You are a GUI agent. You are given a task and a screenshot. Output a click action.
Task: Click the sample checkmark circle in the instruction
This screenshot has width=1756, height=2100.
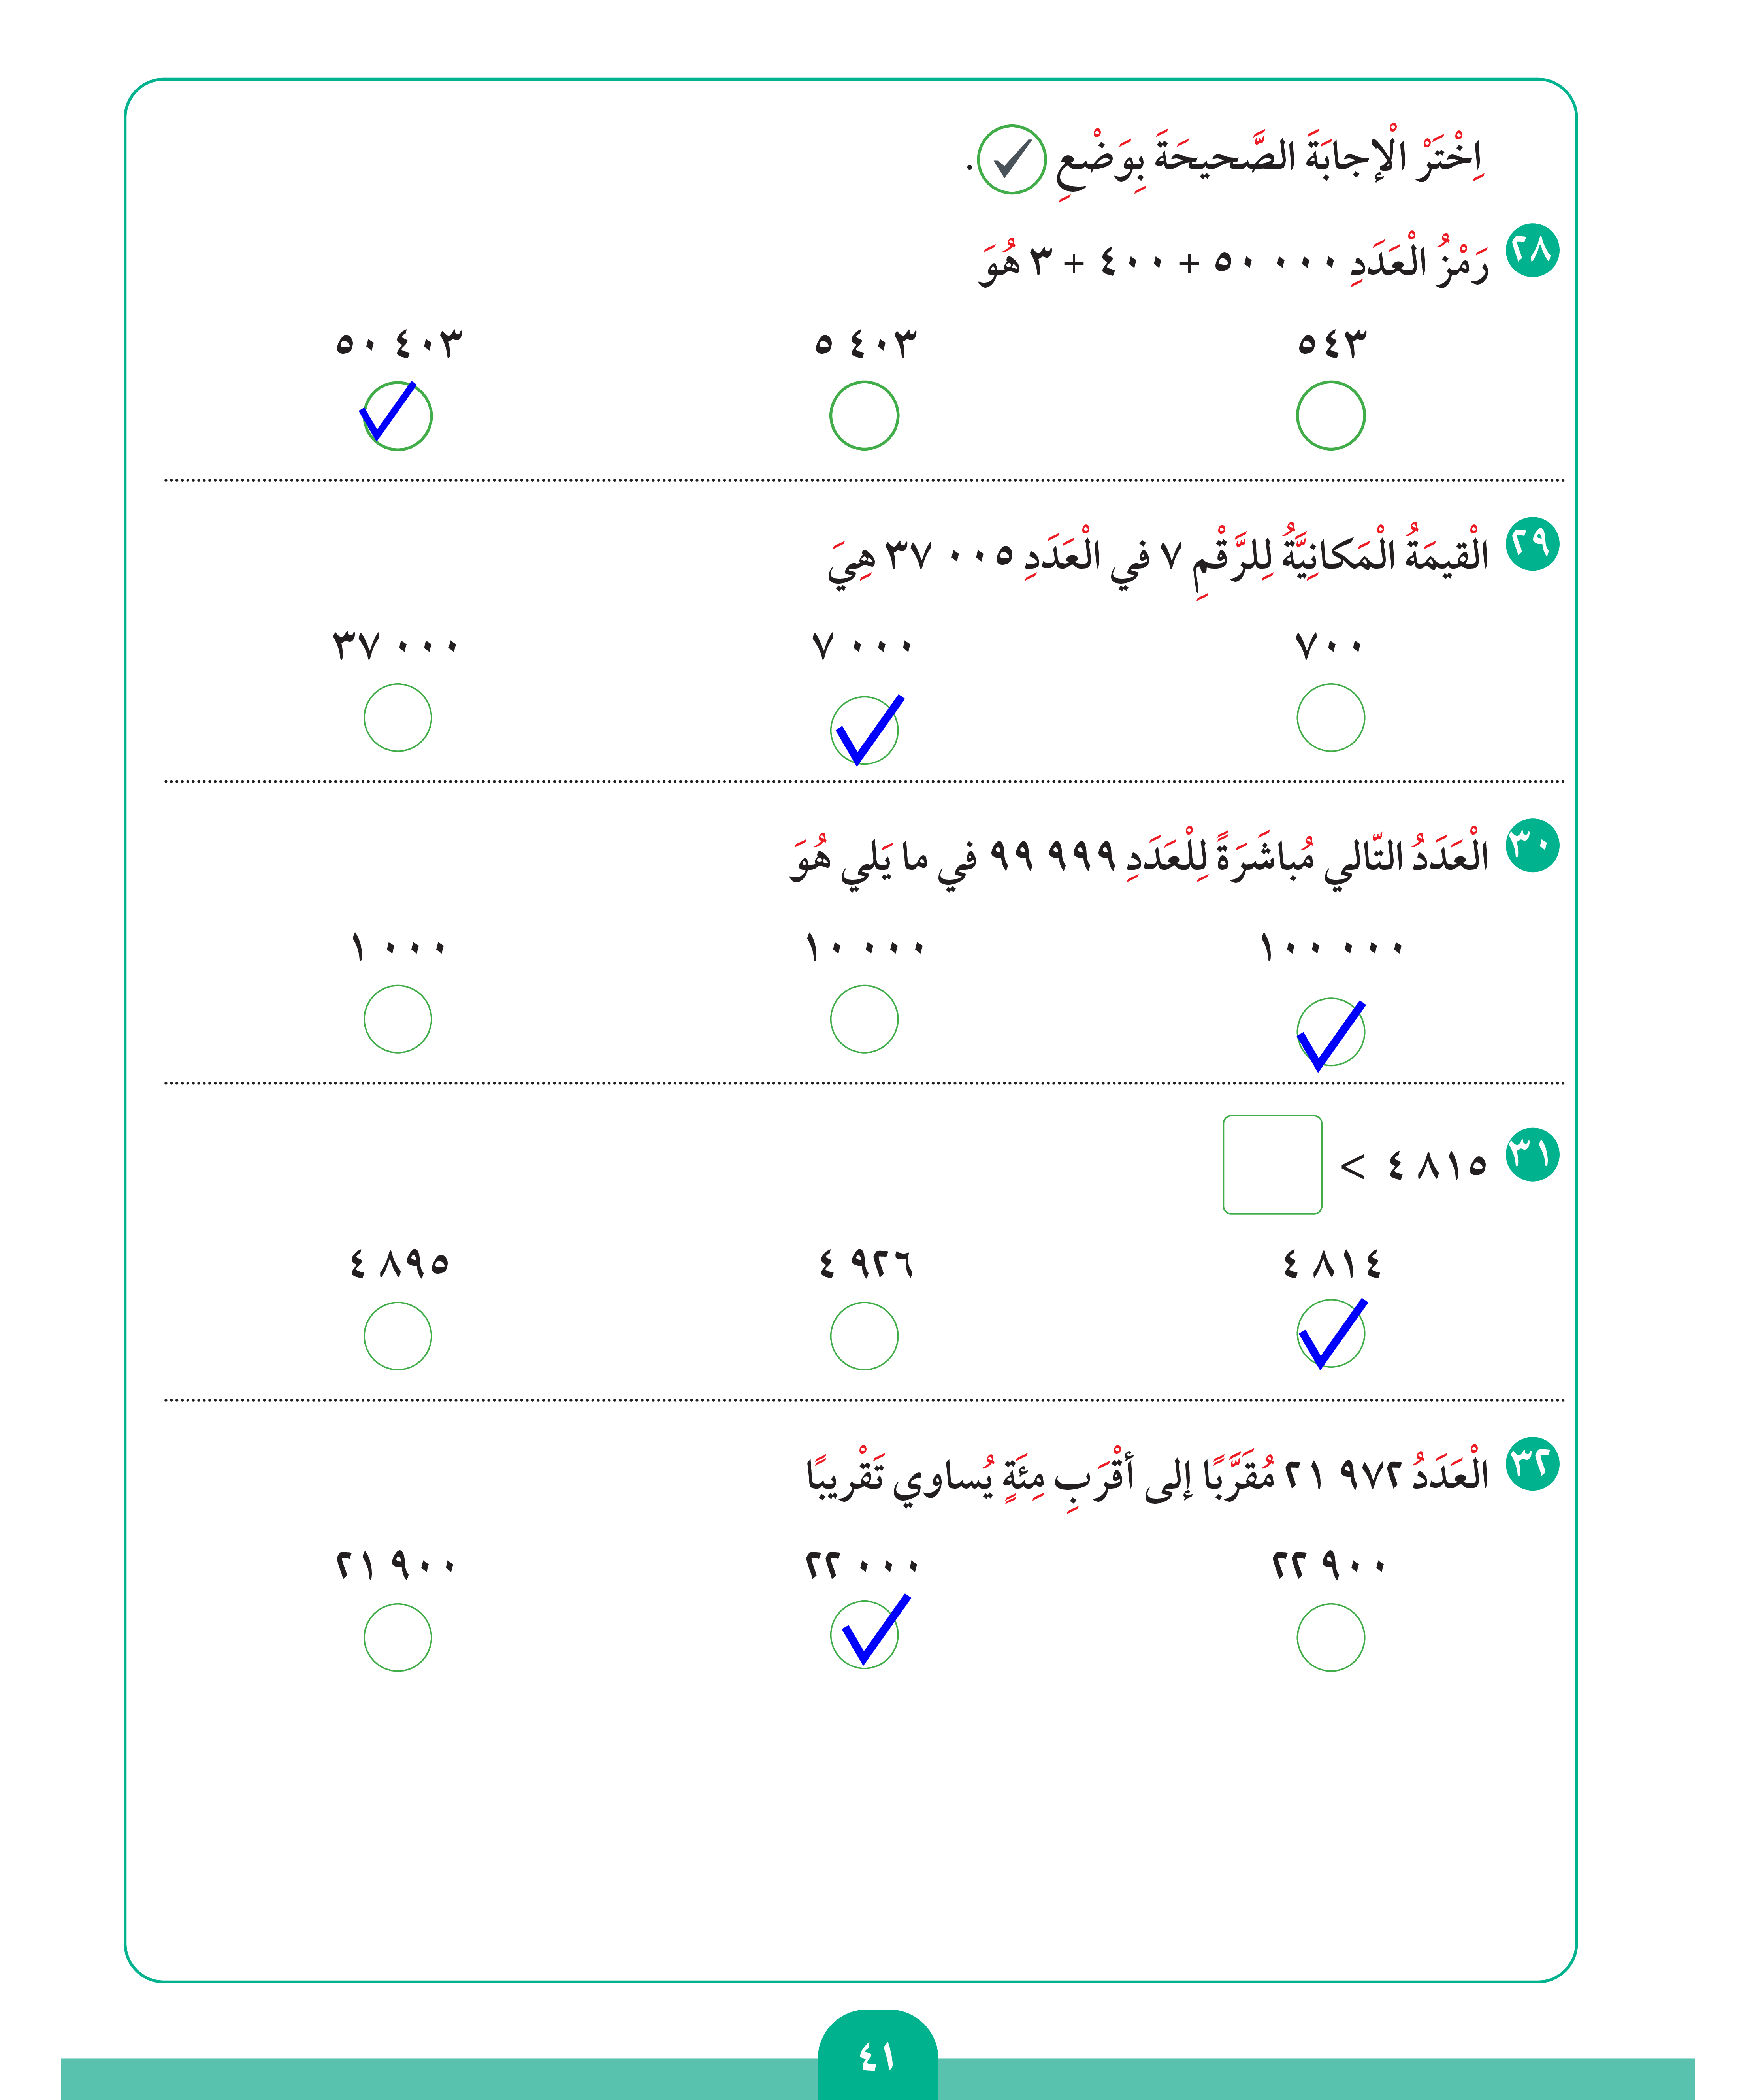1011,159
